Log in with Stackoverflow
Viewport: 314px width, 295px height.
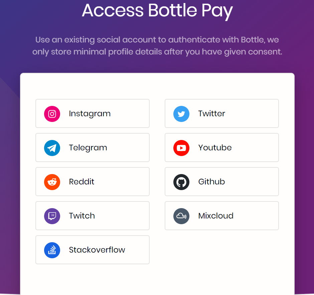pyautogui.click(x=92, y=250)
